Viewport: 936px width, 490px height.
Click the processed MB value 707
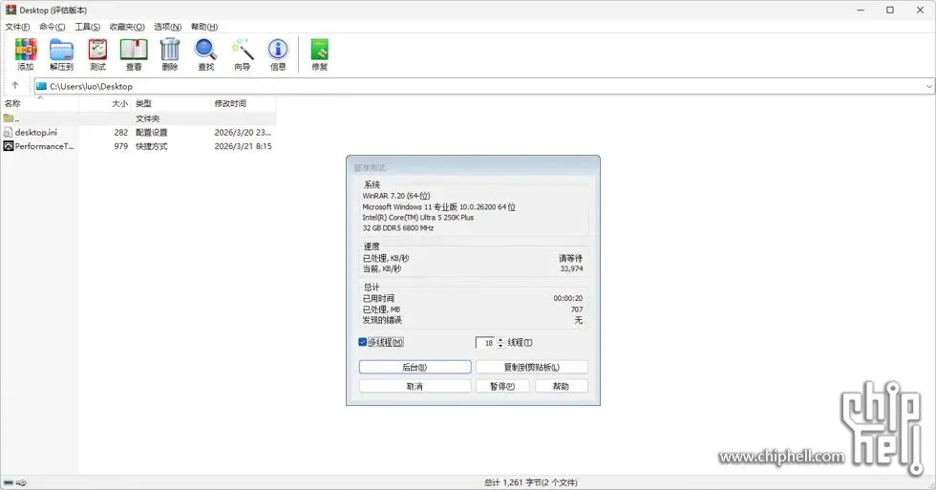click(577, 309)
